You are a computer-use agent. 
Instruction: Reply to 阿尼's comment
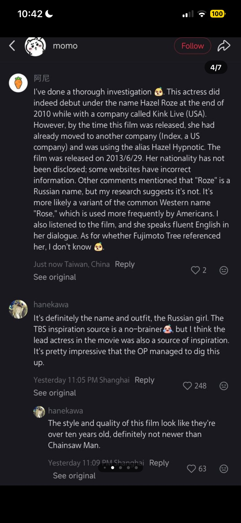(125, 264)
